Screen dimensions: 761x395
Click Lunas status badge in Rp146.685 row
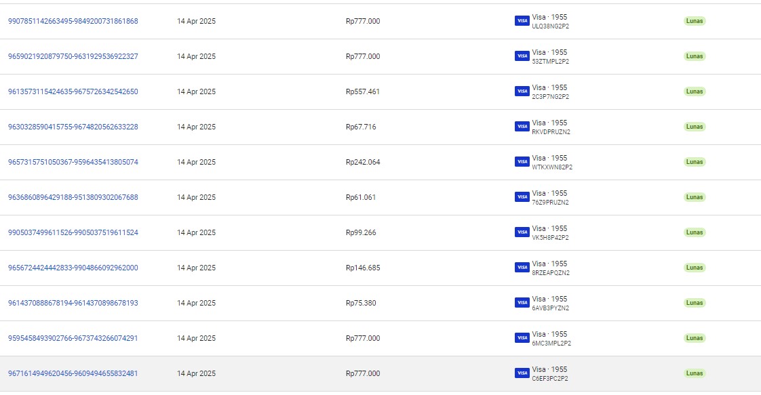(695, 268)
